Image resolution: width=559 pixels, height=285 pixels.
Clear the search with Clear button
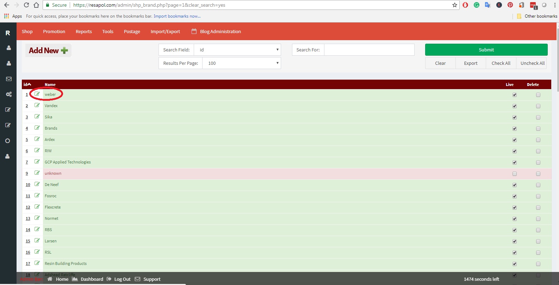tap(440, 63)
